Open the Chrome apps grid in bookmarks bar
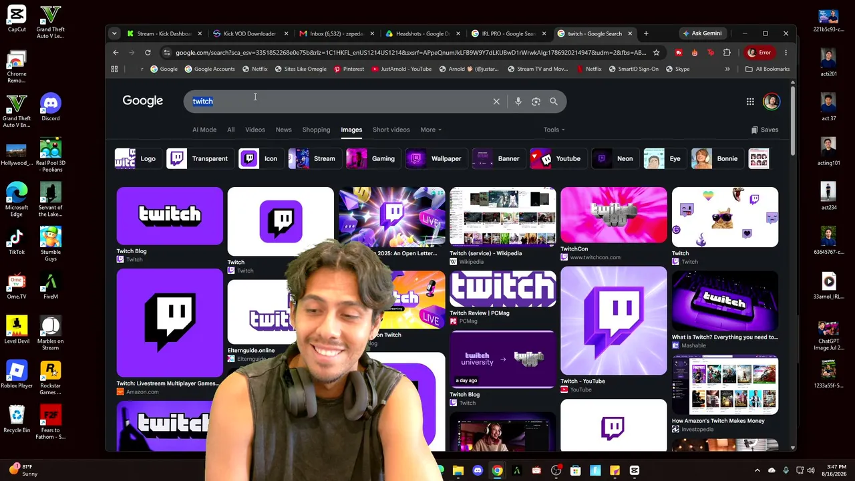Image resolution: width=855 pixels, height=481 pixels. pyautogui.click(x=114, y=69)
